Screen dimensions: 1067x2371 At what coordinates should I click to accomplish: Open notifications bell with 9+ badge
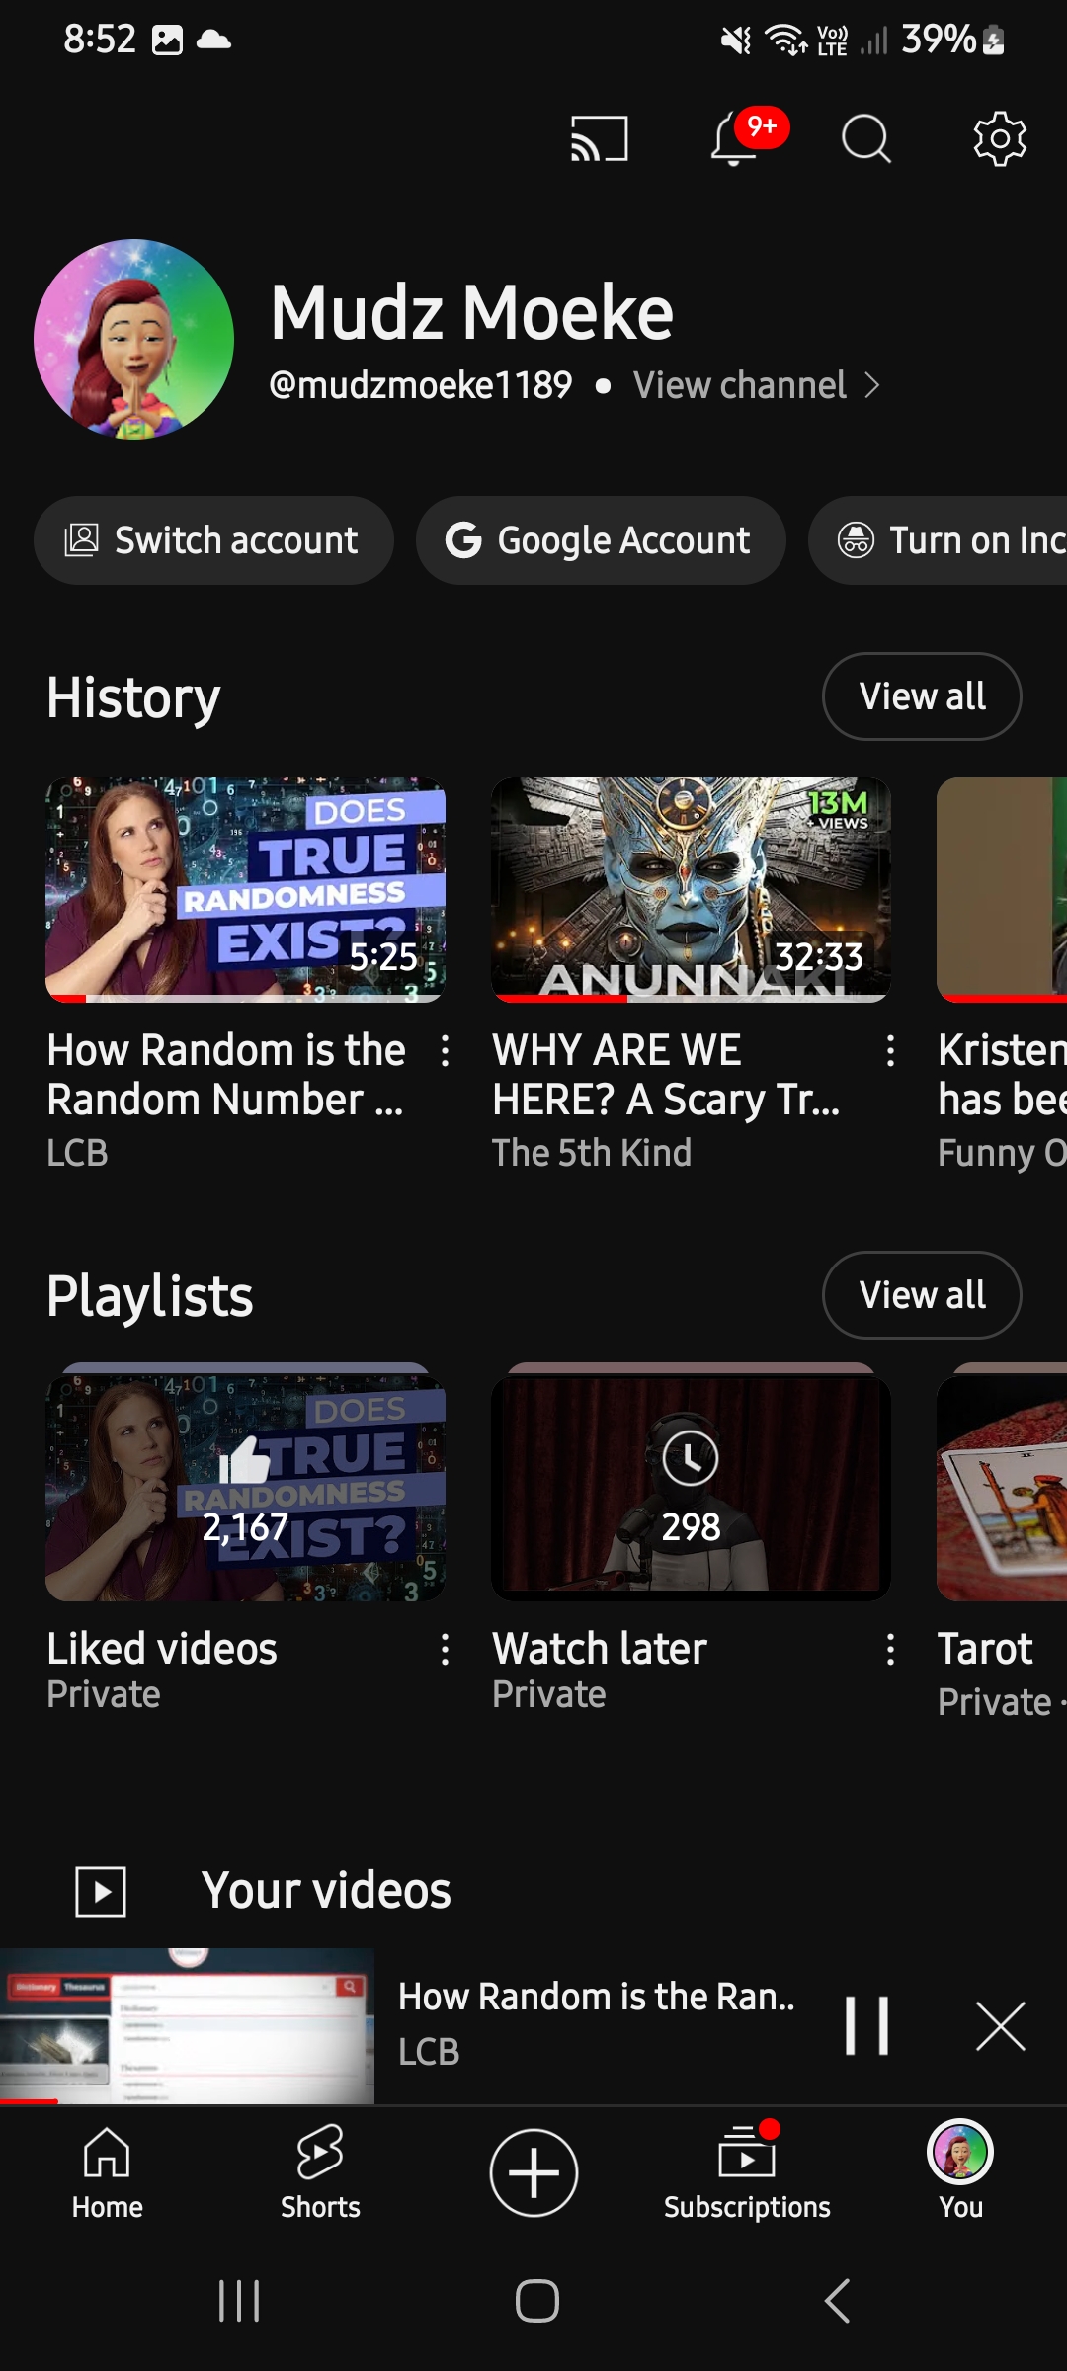[x=747, y=136]
